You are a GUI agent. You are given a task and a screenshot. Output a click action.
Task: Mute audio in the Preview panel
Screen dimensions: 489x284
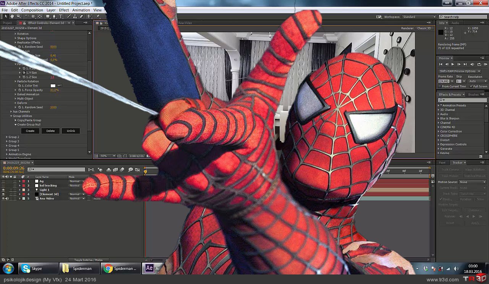pos(472,64)
